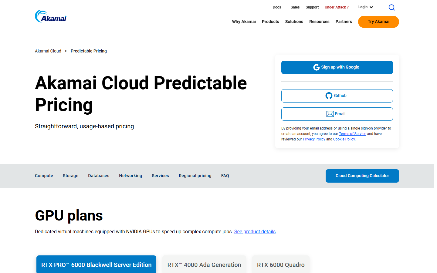Viewport: 437px width, 273px height.
Task: Open the Sales link
Action: click(x=295, y=7)
